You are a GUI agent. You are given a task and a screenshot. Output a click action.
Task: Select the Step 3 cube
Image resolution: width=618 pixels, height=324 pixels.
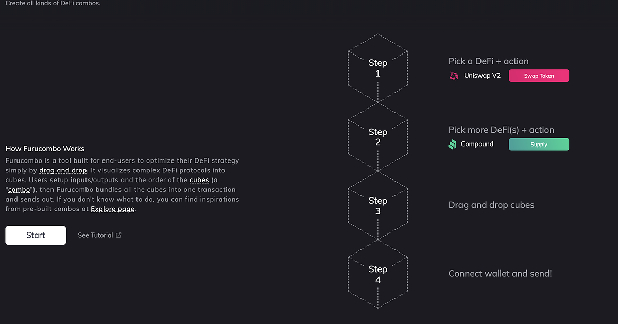pyautogui.click(x=377, y=206)
